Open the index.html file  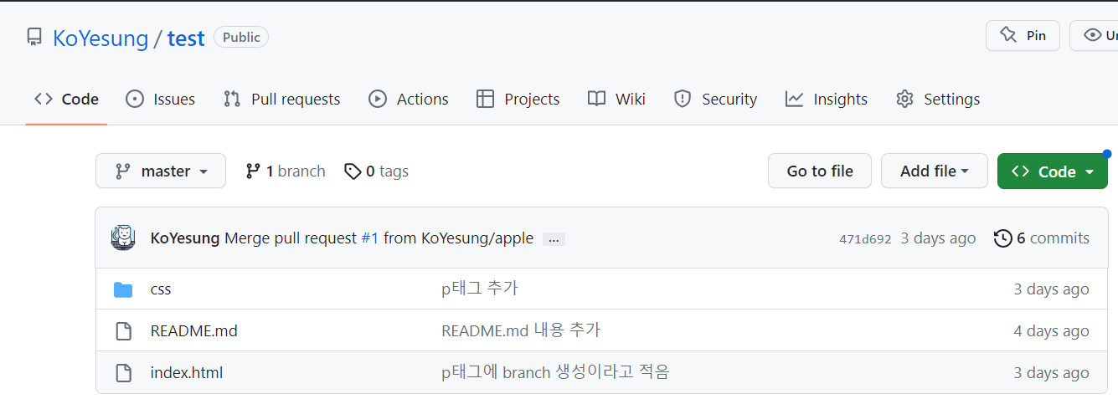[x=187, y=373]
